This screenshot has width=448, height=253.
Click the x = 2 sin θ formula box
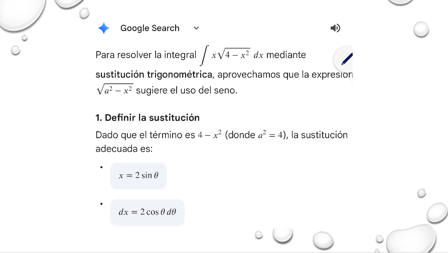point(138,176)
